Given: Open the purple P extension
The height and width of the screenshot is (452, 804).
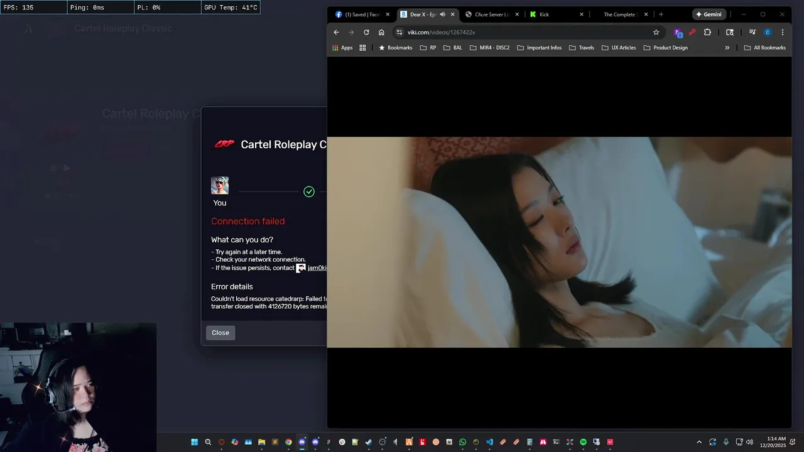Looking at the screenshot, I should (678, 32).
